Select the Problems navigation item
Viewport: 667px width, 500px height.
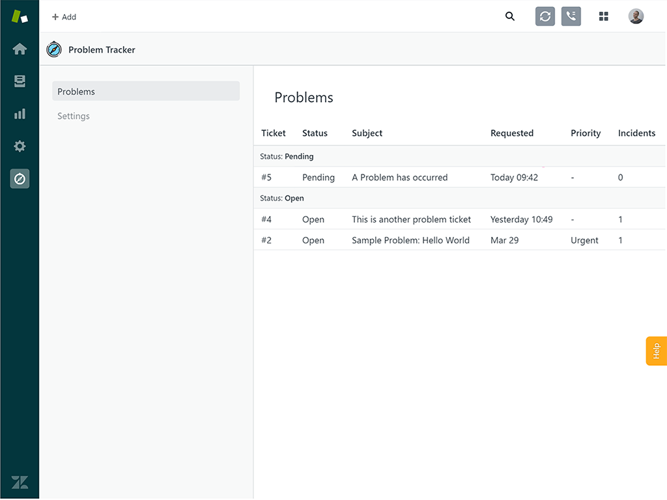pos(76,91)
